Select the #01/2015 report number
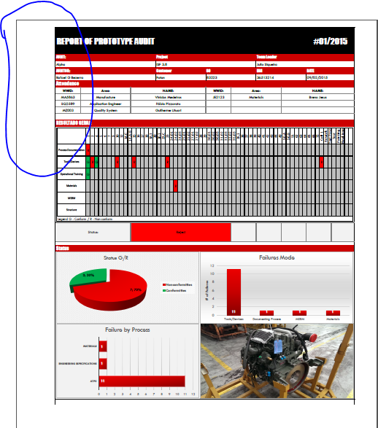The height and width of the screenshot is (428, 378). 331,42
